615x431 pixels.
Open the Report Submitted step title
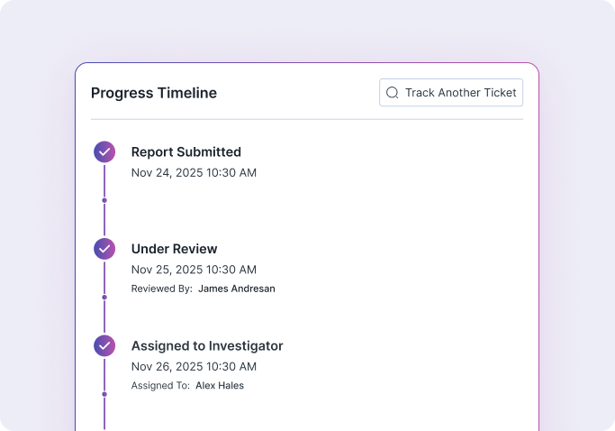tap(186, 152)
